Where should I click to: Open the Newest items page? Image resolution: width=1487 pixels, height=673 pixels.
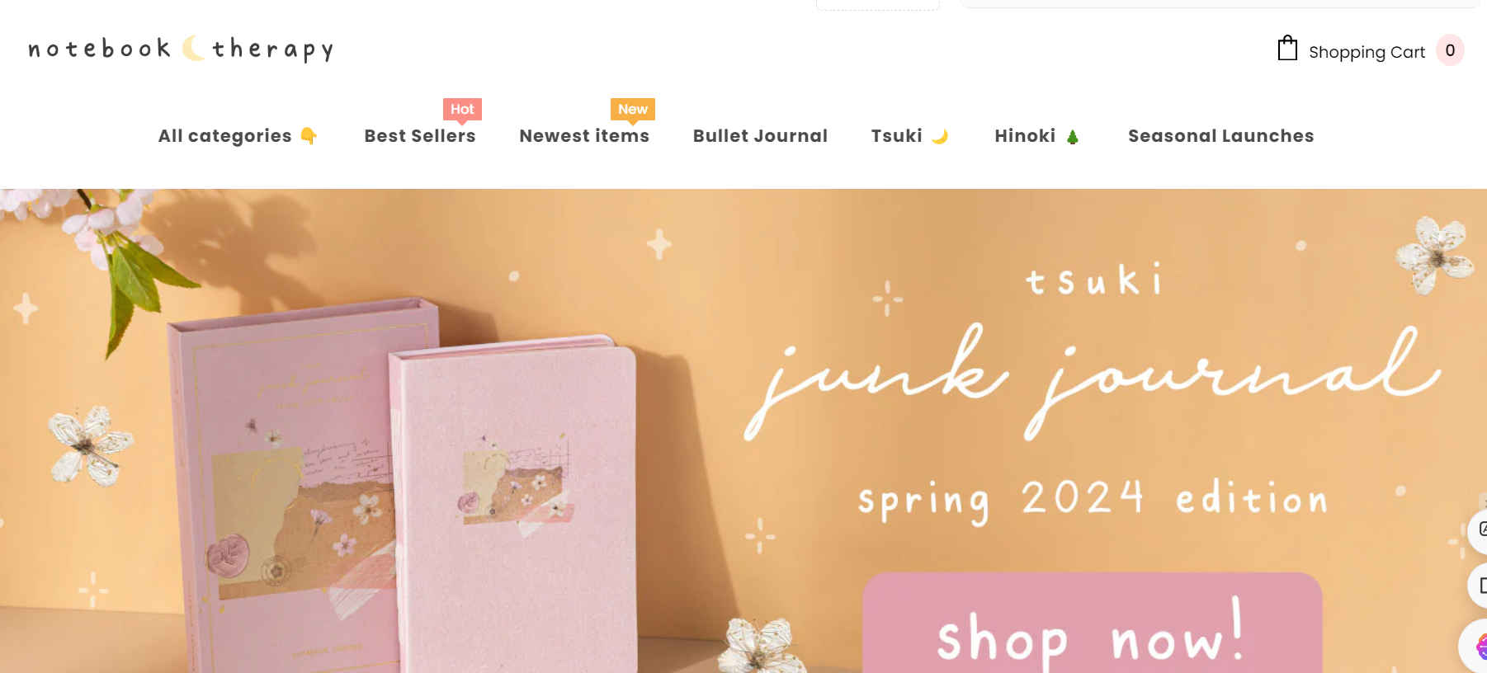tap(584, 136)
